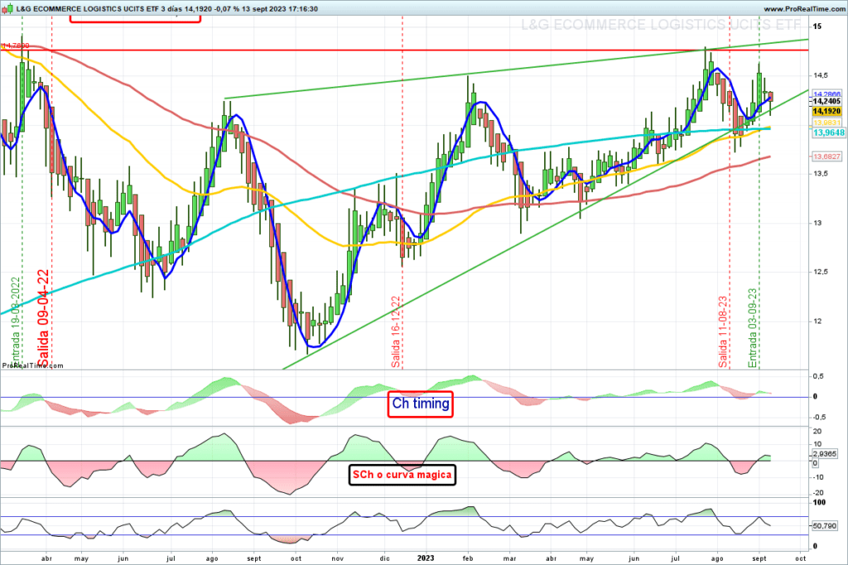848x565 pixels.
Task: Click the 'dic' month label on time axis
Action: coord(384,558)
